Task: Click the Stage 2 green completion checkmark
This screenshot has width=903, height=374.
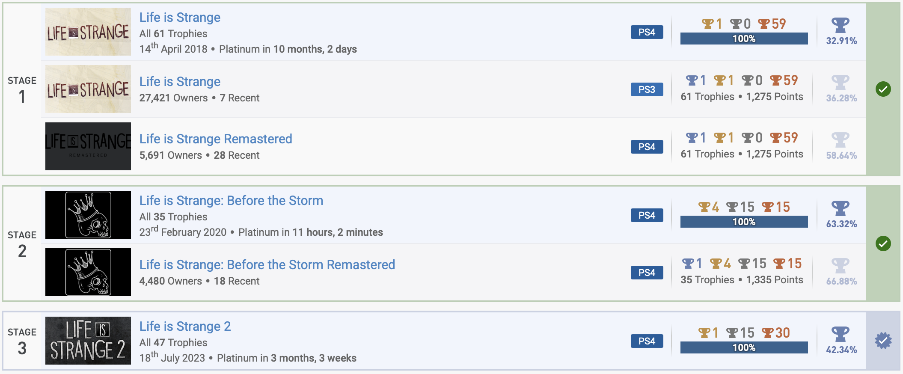Action: click(883, 243)
